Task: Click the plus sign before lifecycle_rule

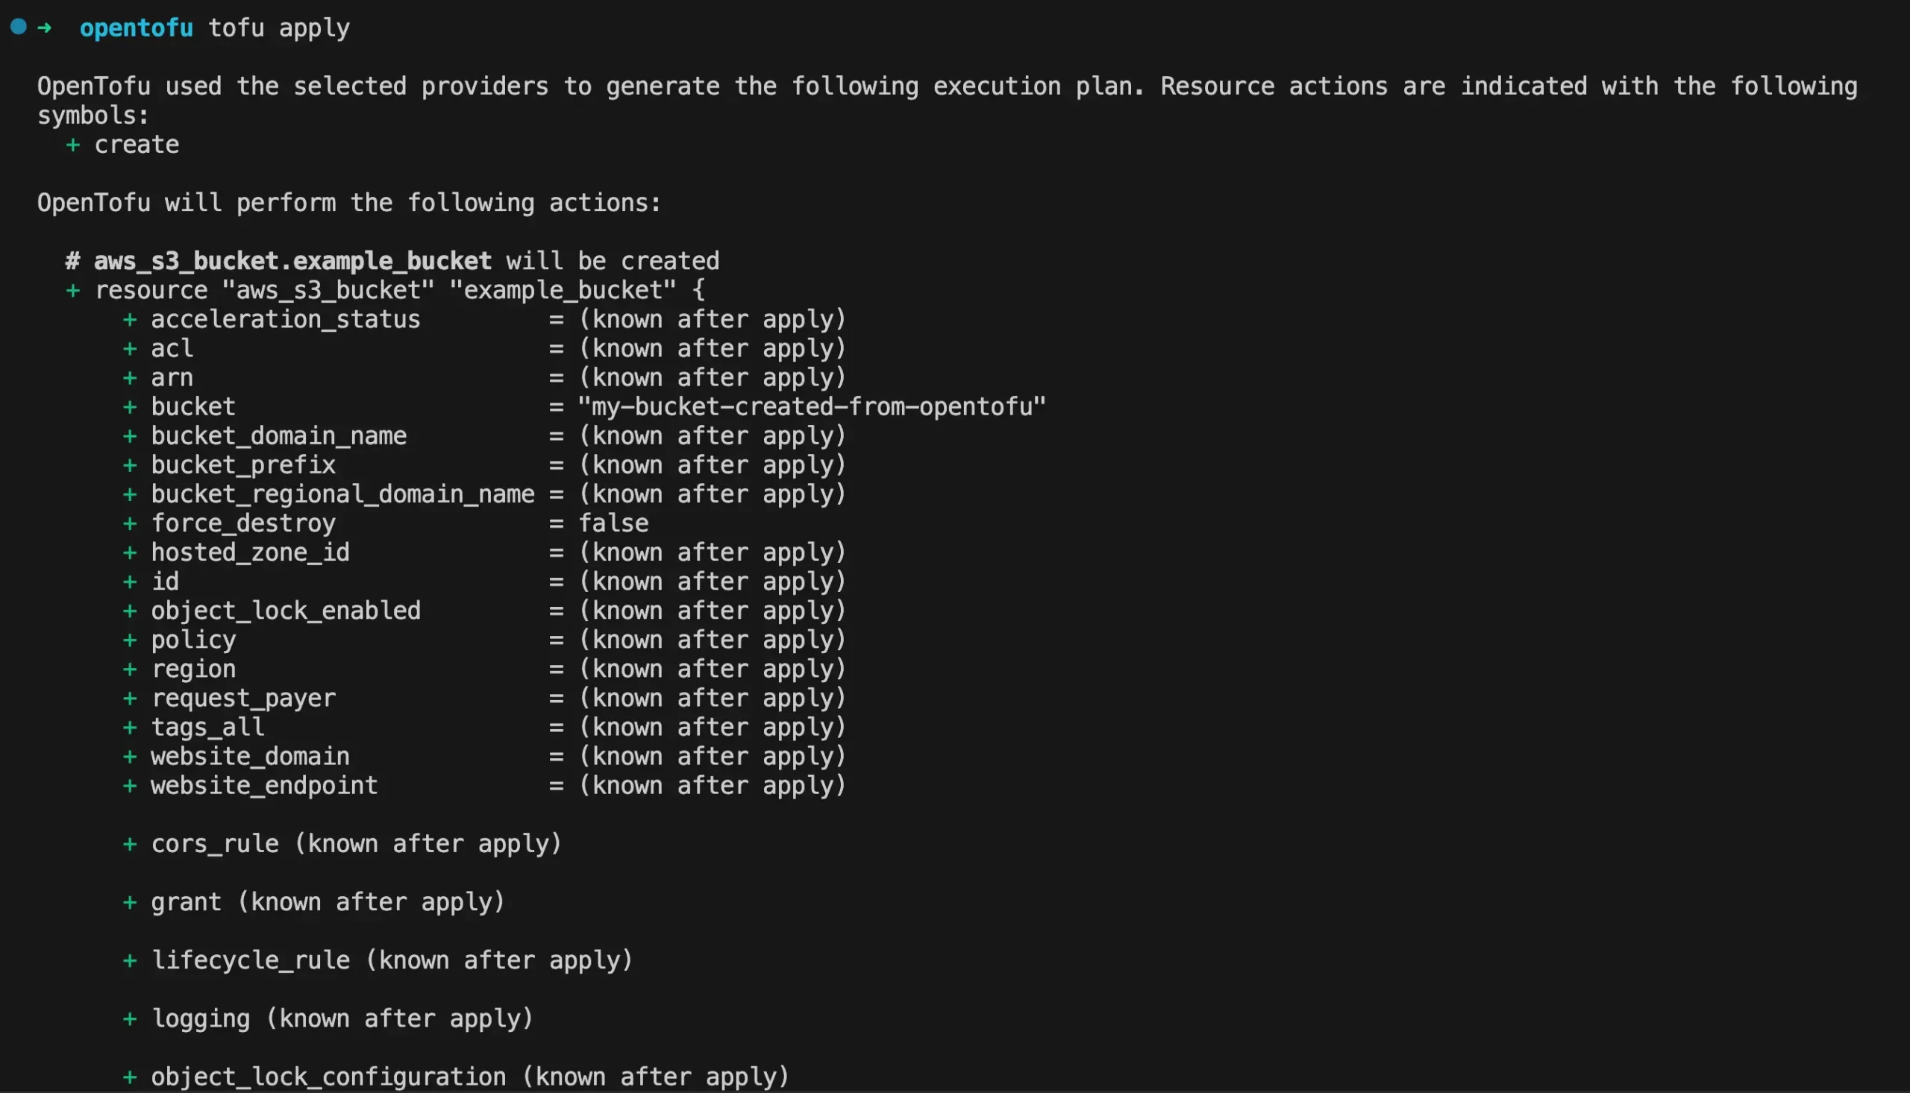Action: point(130,960)
